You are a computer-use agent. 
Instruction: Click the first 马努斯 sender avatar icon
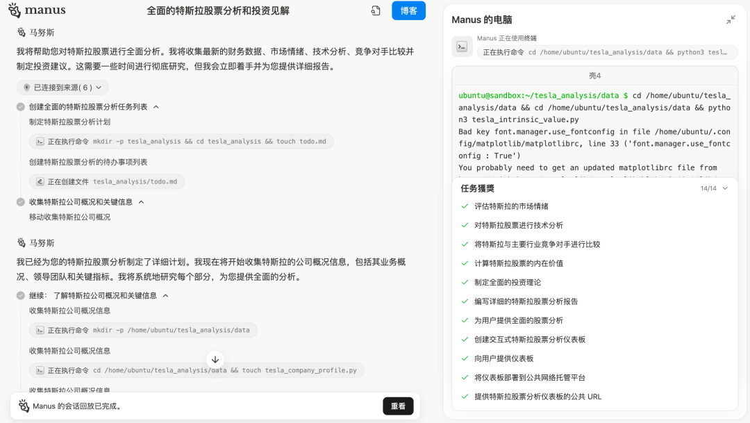[x=22, y=32]
